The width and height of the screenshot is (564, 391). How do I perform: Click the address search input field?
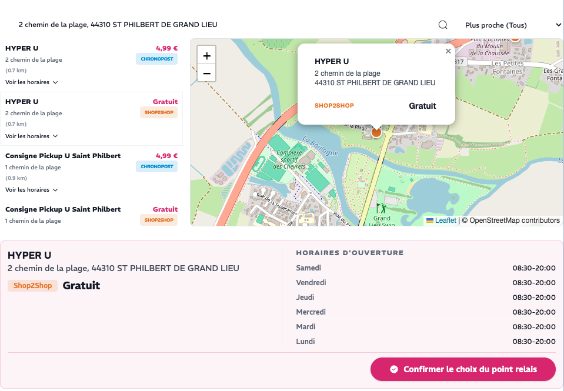coord(223,25)
